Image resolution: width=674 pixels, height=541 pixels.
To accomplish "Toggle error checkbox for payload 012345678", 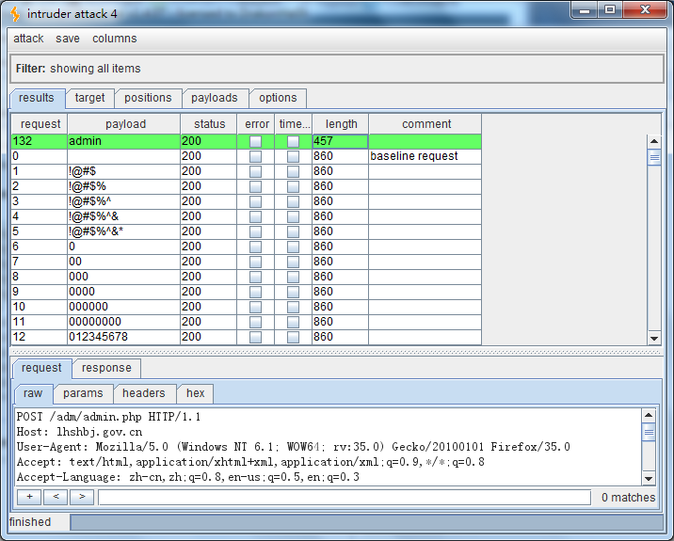I will point(256,337).
